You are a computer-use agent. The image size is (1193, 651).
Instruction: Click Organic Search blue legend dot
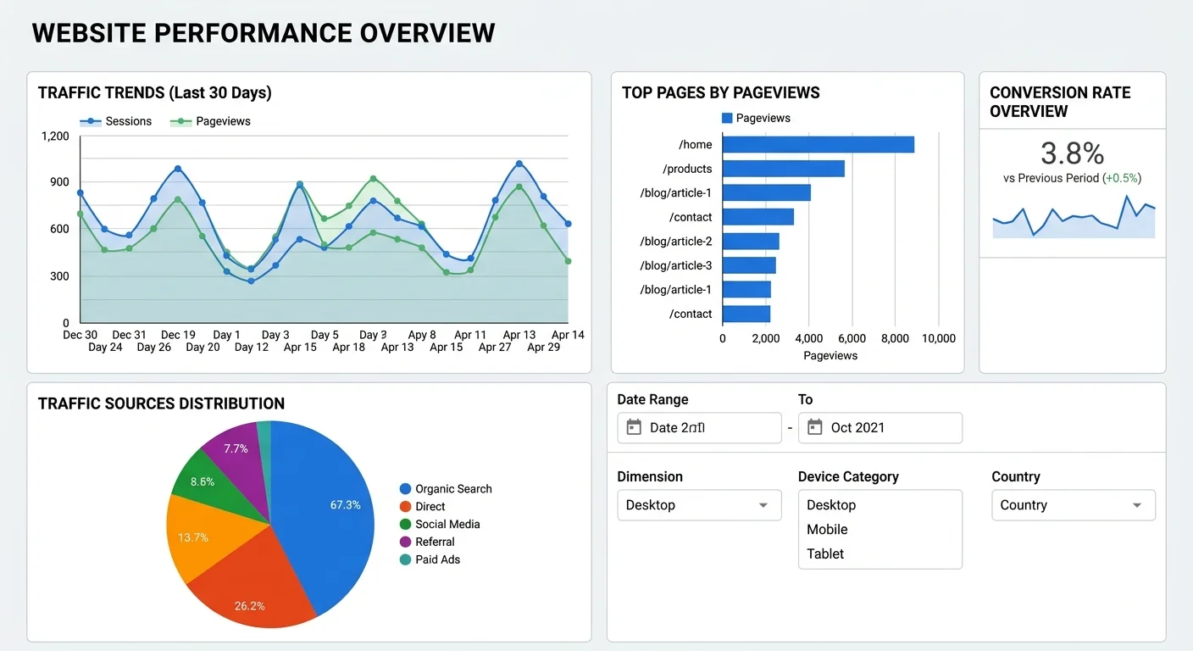405,489
